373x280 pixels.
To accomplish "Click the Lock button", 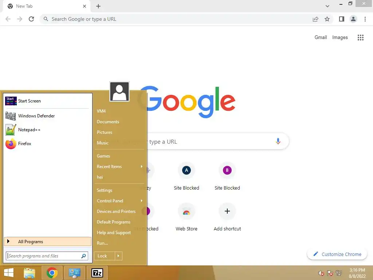I will pos(105,256).
